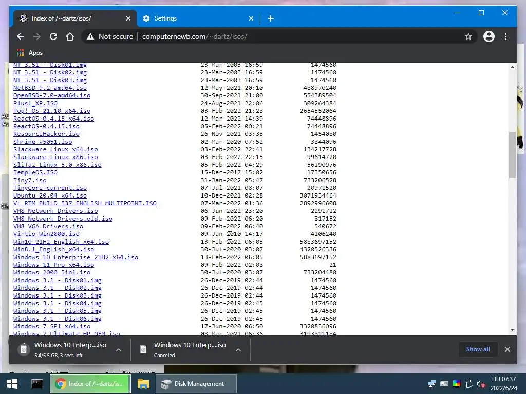Expand options for the canceled download
Screen dimensions: 526x394
pyautogui.click(x=238, y=350)
